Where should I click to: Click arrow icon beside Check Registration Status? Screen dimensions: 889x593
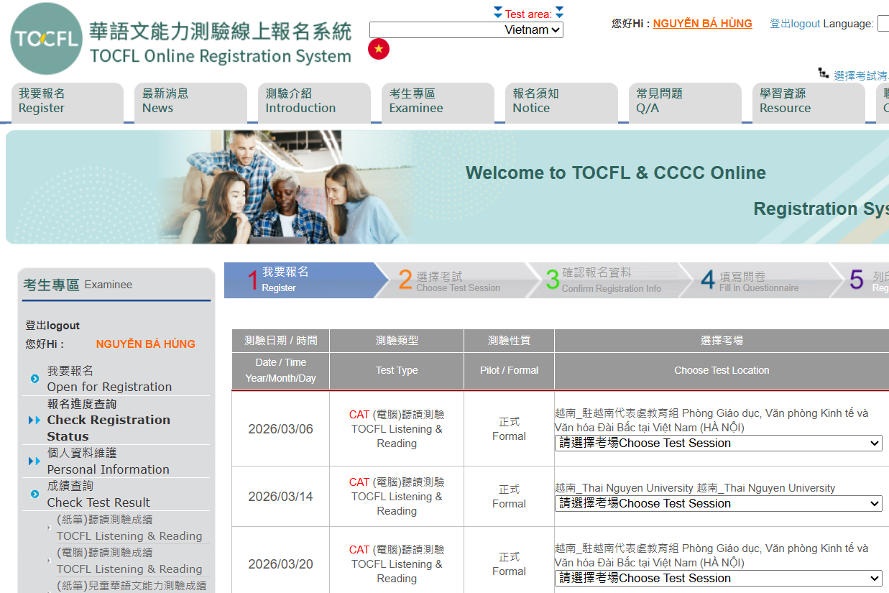point(34,420)
